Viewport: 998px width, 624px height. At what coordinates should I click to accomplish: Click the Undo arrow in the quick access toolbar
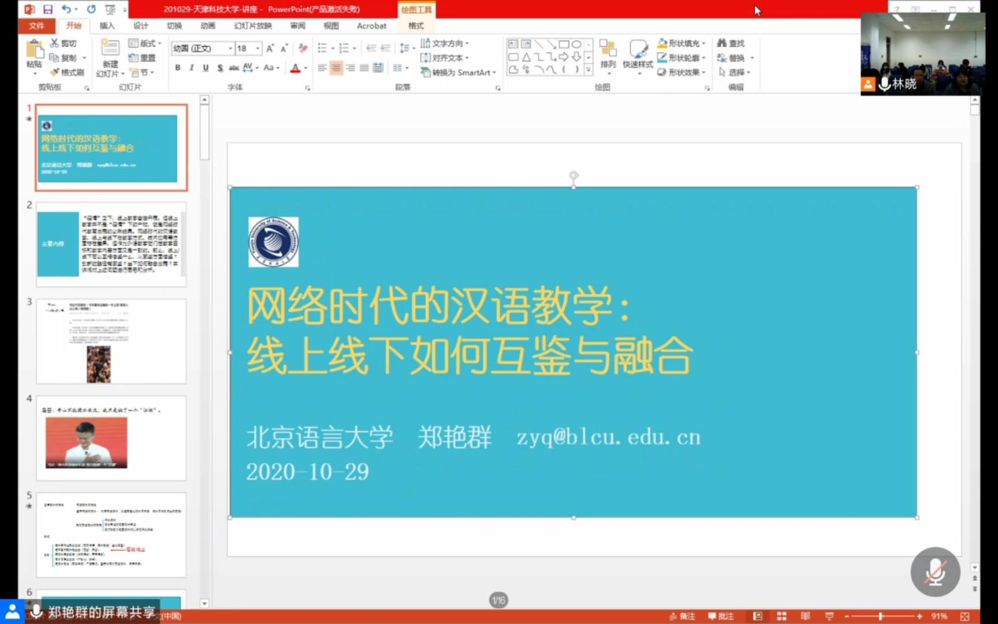[x=66, y=9]
